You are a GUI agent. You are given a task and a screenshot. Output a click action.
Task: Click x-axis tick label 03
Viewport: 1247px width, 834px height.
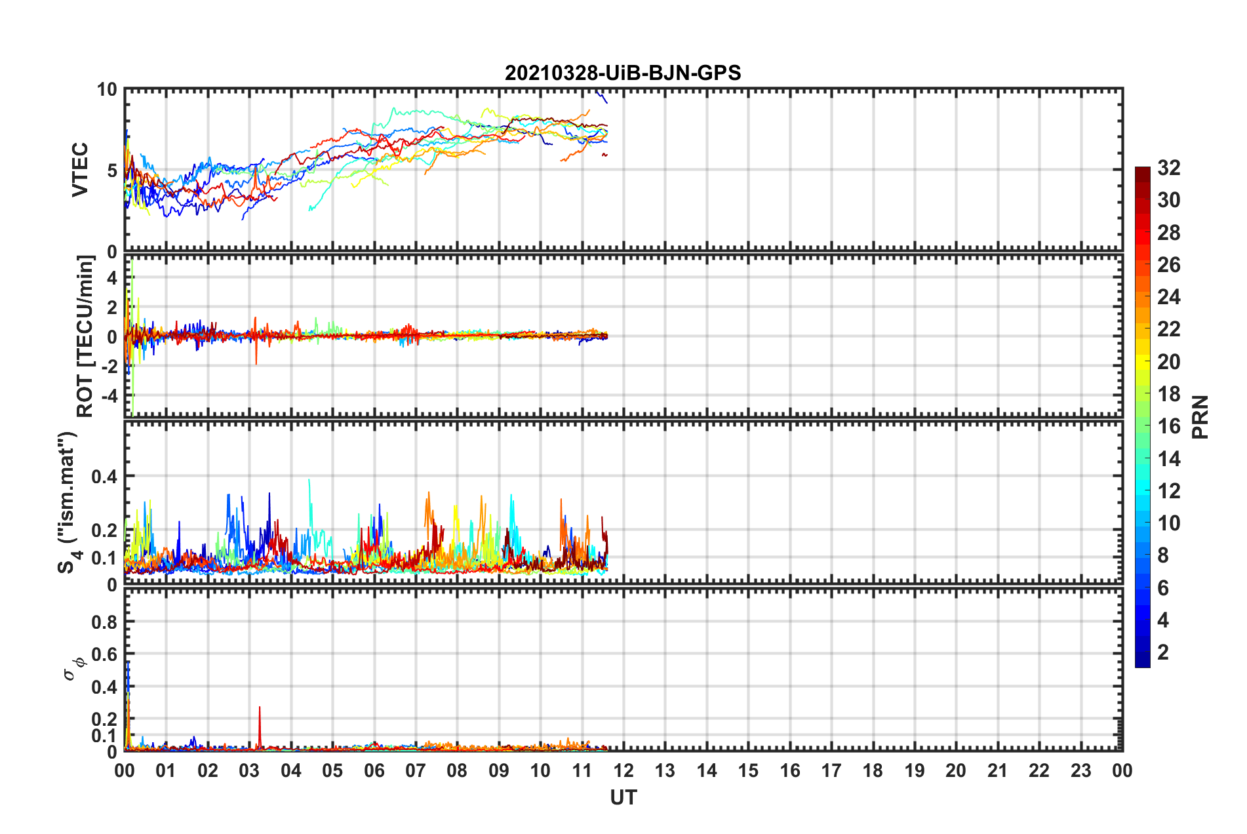pyautogui.click(x=249, y=770)
